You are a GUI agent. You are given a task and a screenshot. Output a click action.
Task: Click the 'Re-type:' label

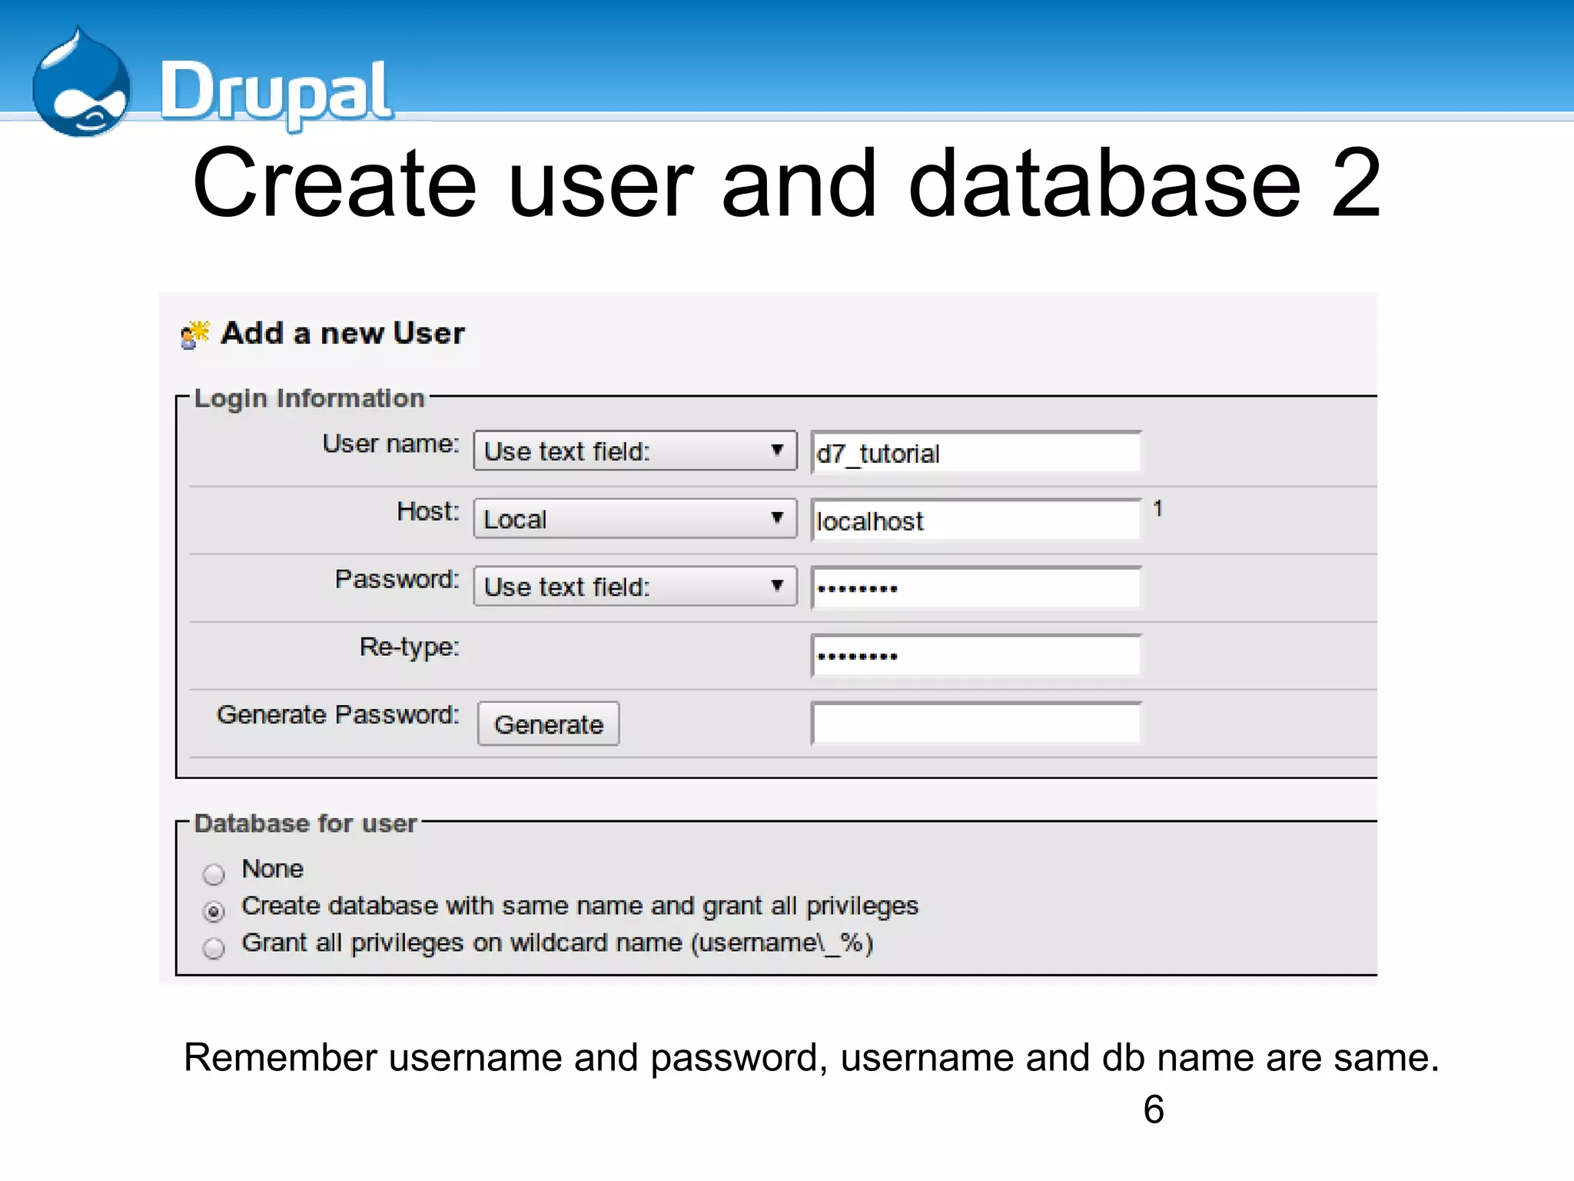pos(409,647)
